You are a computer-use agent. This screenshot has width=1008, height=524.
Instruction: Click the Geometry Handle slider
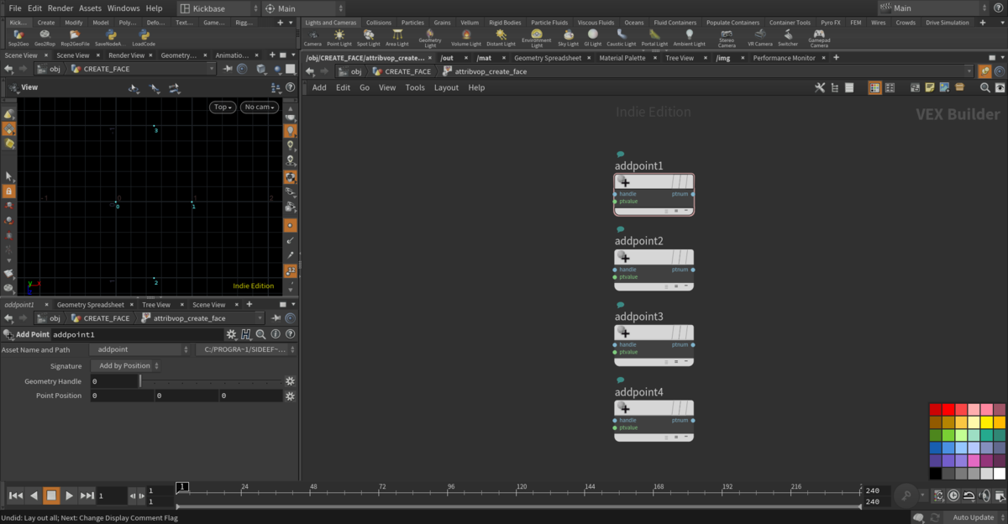coord(211,381)
